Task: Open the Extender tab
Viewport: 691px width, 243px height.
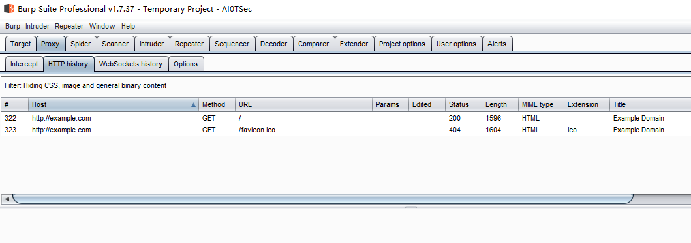Action: 354,44
